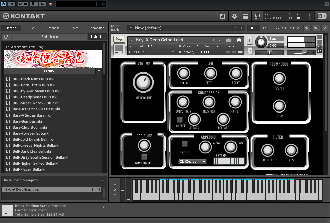Image resolution: width=330 pixels, height=223 pixels.
Task: Open the Kontakt save menu disk icon
Action: [223, 16]
